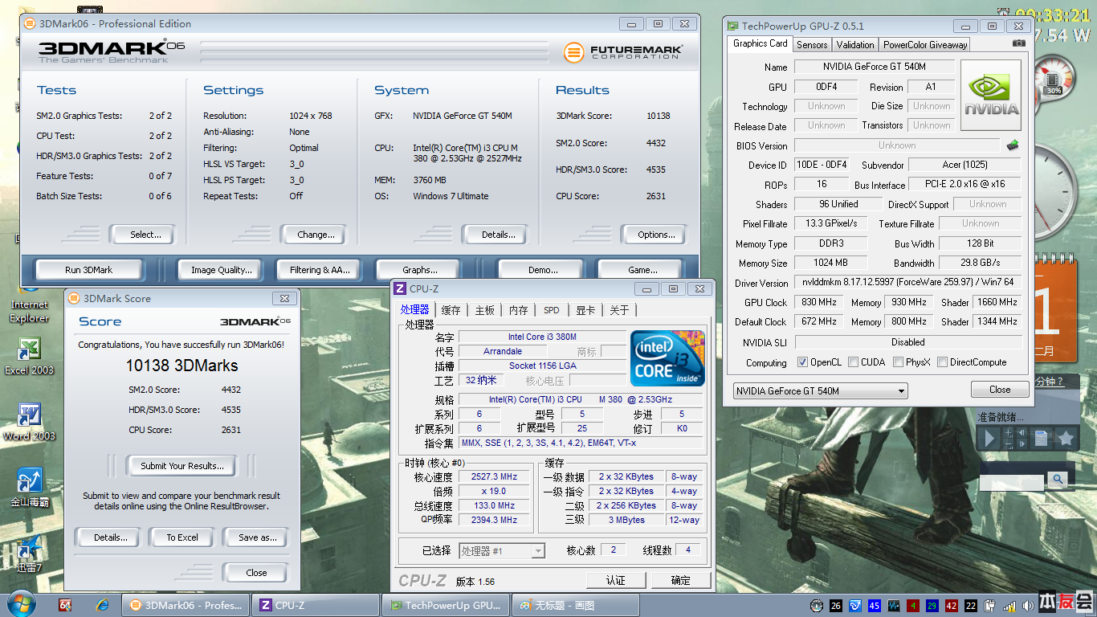Open the PowerColor Giveaway tab
Image resolution: width=1097 pixels, height=617 pixels.
(925, 45)
